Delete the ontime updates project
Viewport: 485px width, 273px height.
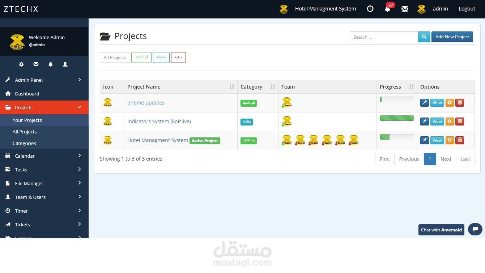point(460,103)
